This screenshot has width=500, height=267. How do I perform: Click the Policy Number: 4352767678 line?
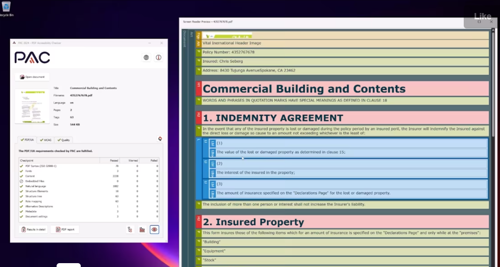(x=229, y=53)
